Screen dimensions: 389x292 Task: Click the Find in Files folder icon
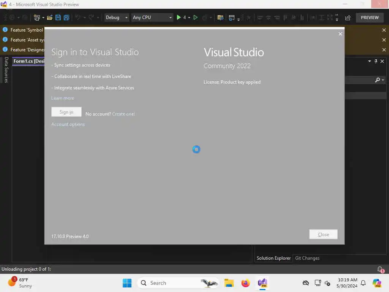click(220, 17)
